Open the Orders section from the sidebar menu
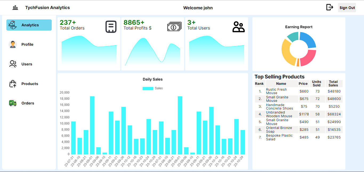Viewport: 364px width, 172px height. (28, 103)
